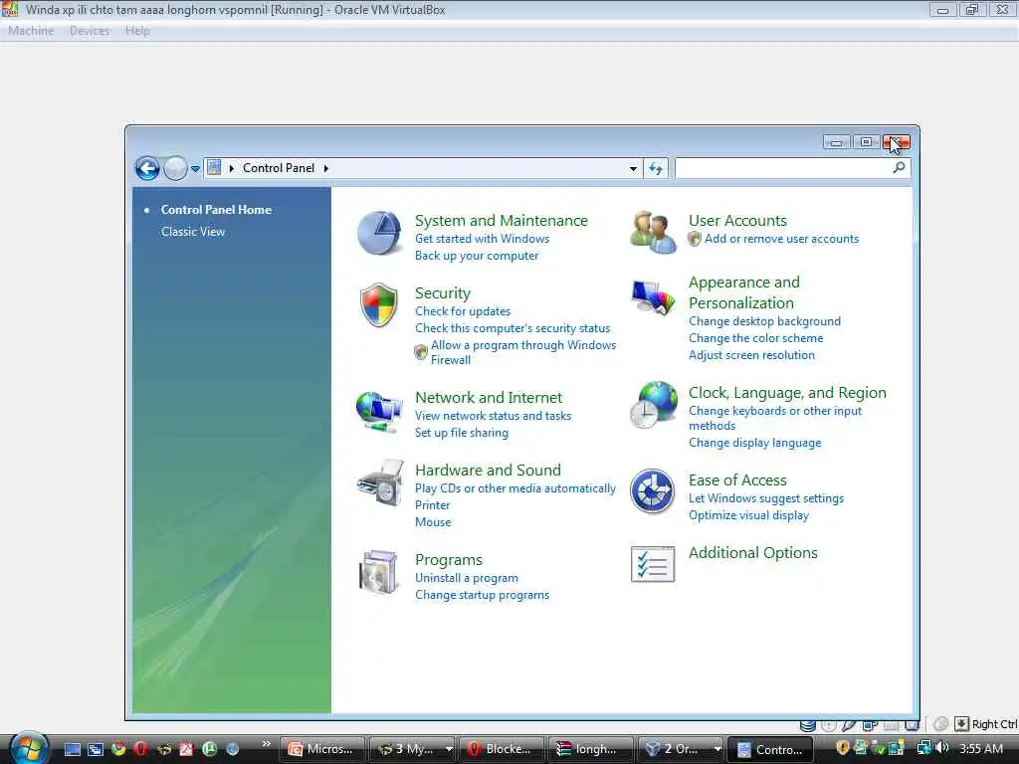The height and width of the screenshot is (764, 1019).
Task: Click the search magnifier icon
Action: (899, 167)
